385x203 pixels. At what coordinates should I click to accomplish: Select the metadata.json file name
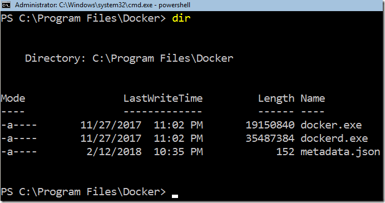tap(340, 152)
